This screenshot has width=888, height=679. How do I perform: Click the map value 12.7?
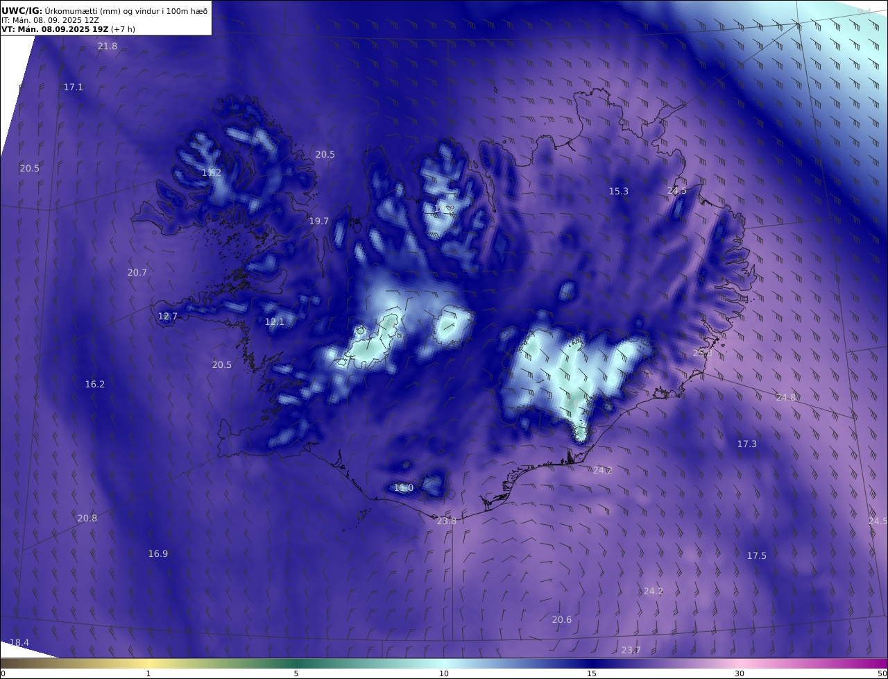click(168, 316)
